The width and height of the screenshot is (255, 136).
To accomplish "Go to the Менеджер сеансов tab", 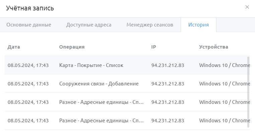I will 150,25.
